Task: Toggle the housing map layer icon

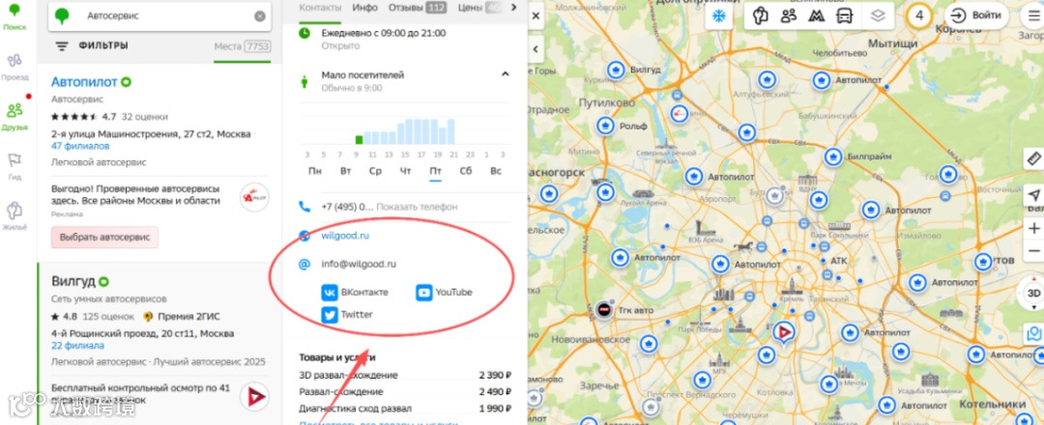Action: pos(759,16)
